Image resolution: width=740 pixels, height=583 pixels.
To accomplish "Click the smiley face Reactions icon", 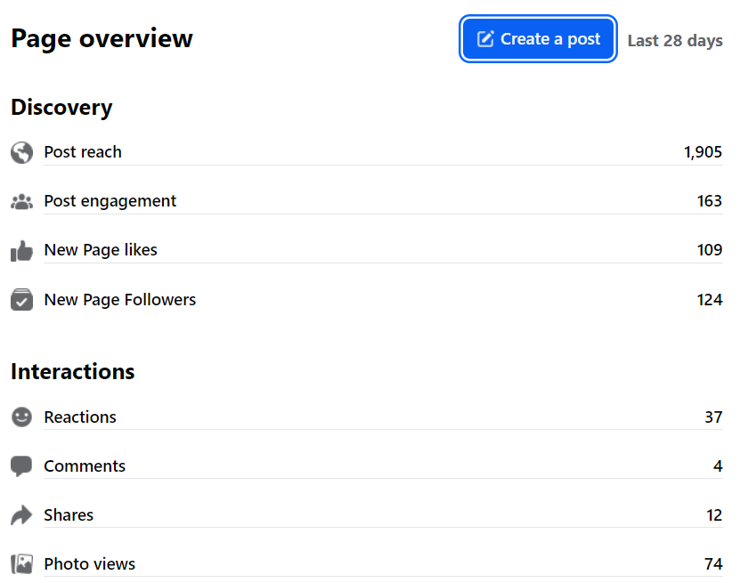I will (x=21, y=417).
